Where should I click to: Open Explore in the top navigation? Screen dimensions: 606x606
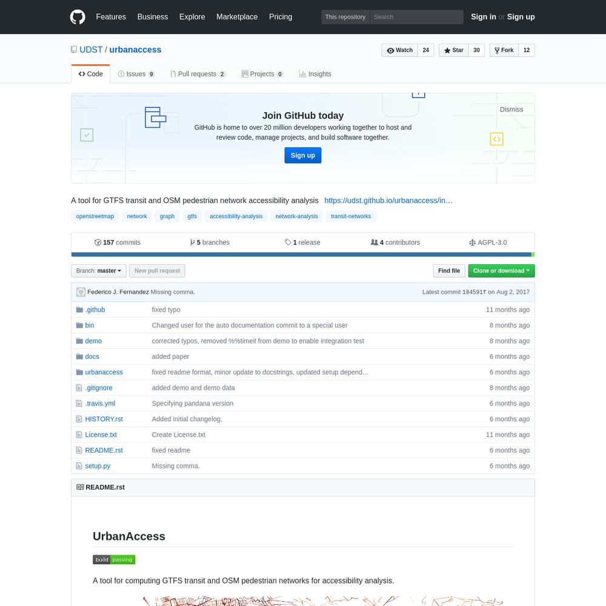[192, 17]
